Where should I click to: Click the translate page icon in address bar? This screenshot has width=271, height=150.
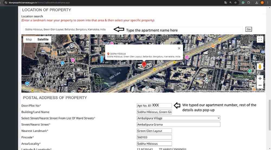pos(225,2)
